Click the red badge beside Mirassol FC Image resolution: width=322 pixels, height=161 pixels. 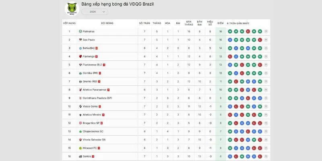[99, 148]
